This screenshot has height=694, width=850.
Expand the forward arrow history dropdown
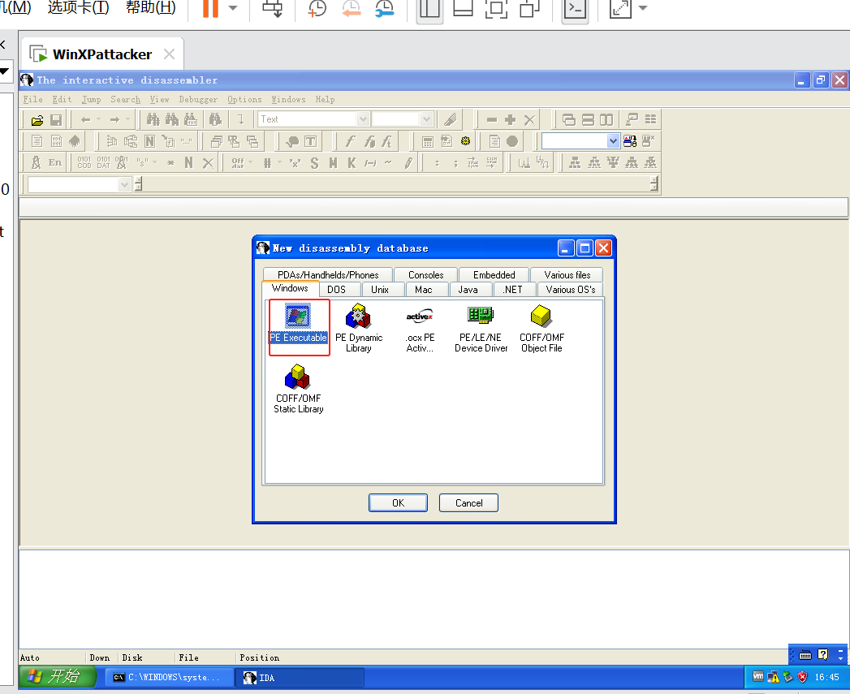click(128, 119)
